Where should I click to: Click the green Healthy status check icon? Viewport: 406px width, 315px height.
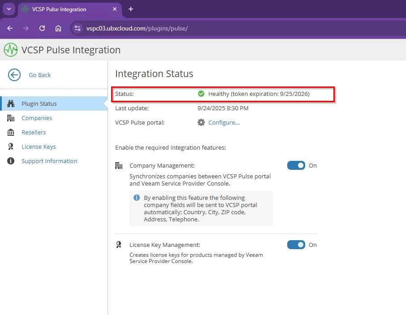(201, 94)
